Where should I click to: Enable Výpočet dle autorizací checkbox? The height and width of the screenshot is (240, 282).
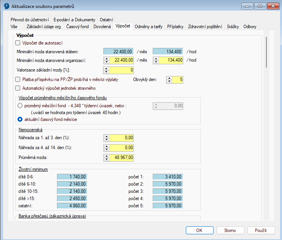[x=17, y=43]
